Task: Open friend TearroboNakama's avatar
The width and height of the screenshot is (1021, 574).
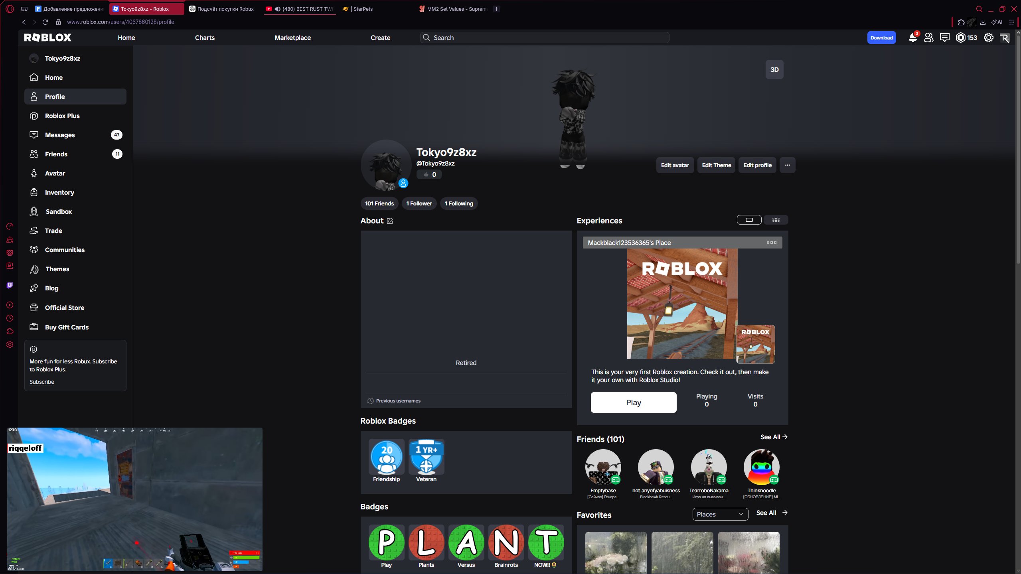Action: (x=709, y=467)
